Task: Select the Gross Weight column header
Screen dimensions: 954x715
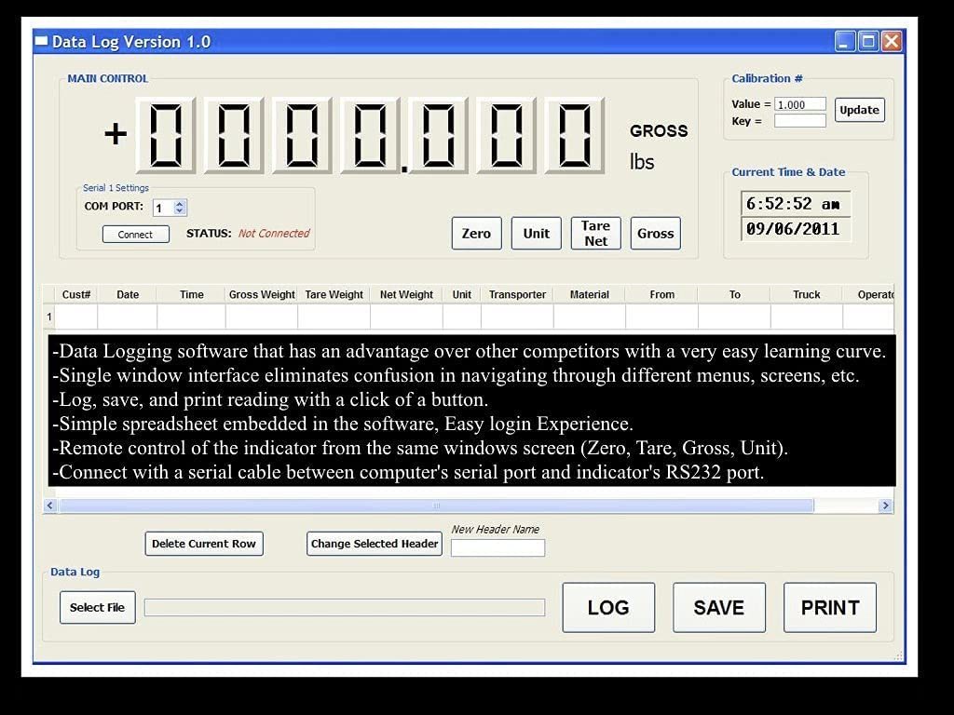Action: click(262, 294)
